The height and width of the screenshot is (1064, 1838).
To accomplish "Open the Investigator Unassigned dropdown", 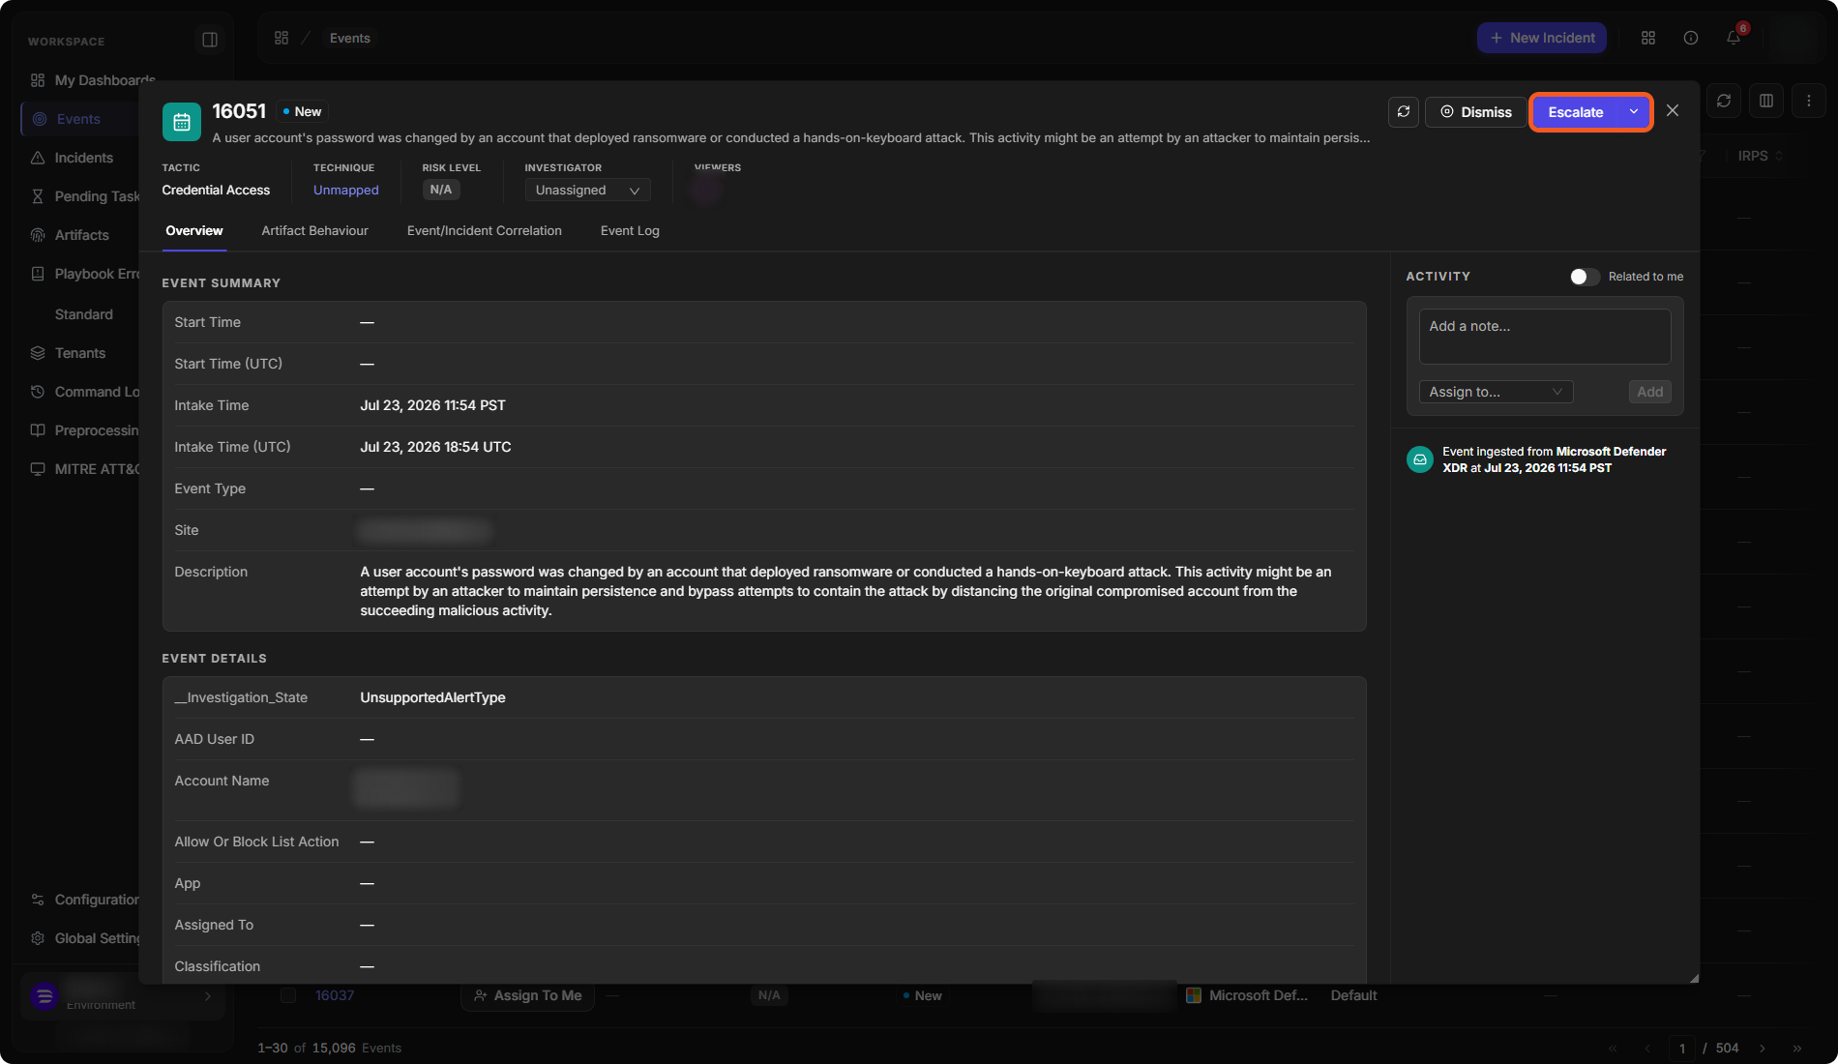I will pos(587,191).
